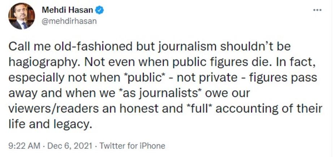Open the three-dot more options menu
The image size is (336, 157).
point(317,10)
